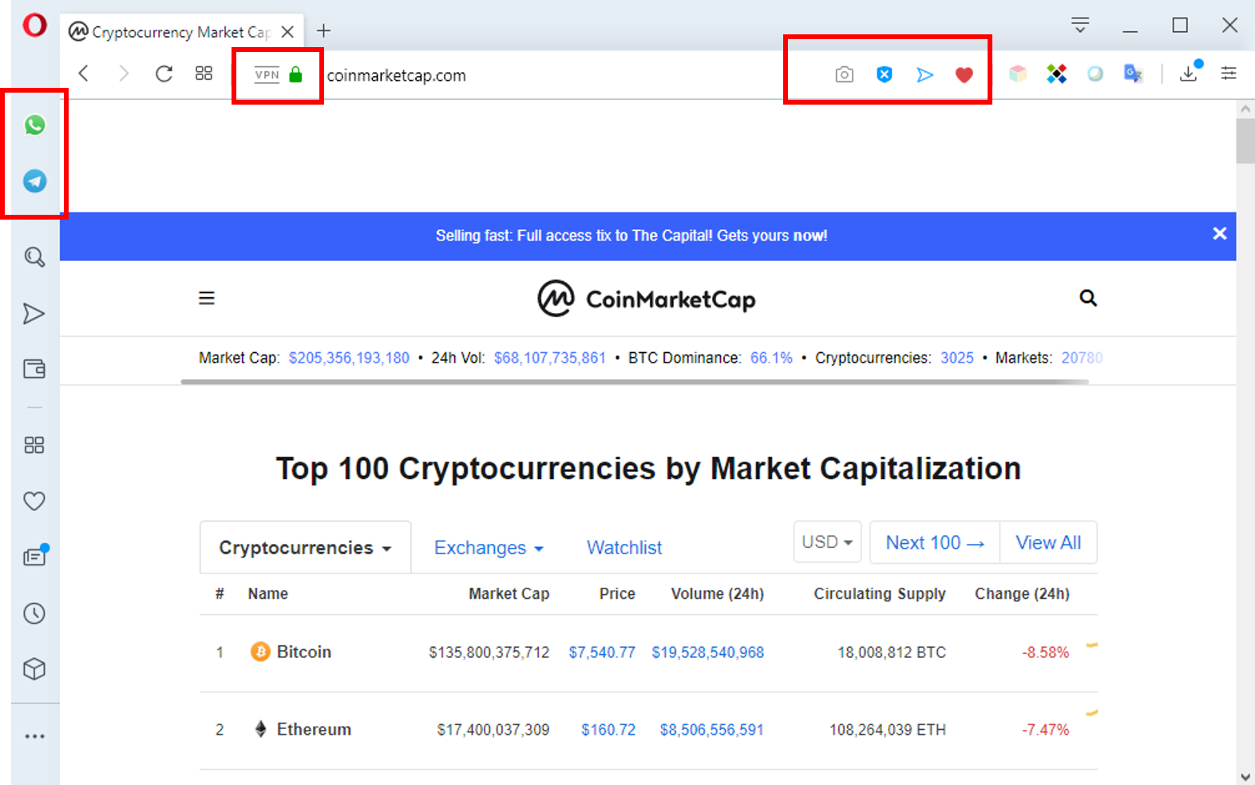This screenshot has width=1255, height=785.
Task: Close the Cryptocurrency Market Cap tab
Action: tap(287, 32)
